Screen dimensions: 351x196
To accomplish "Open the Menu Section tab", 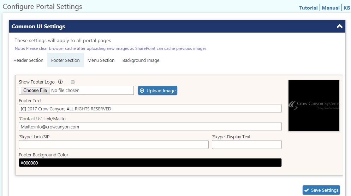I will 101,60.
